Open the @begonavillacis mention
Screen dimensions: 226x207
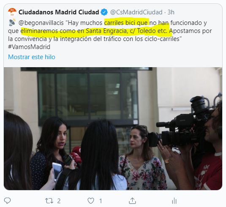41,23
